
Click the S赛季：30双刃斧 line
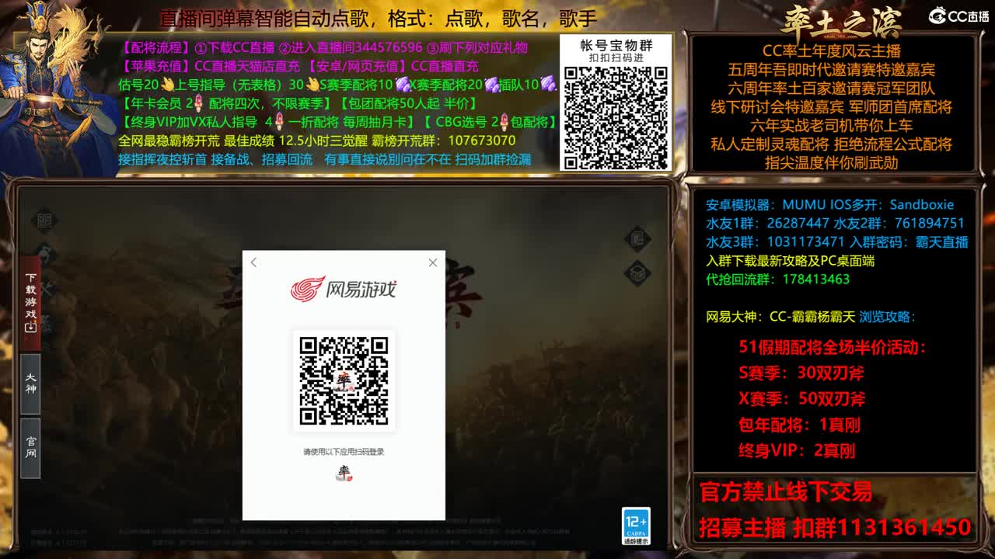[x=801, y=373]
